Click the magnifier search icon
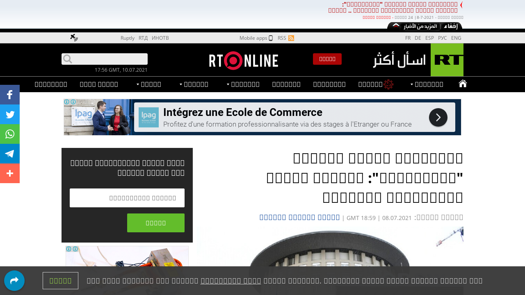The image size is (525, 295). (68, 59)
